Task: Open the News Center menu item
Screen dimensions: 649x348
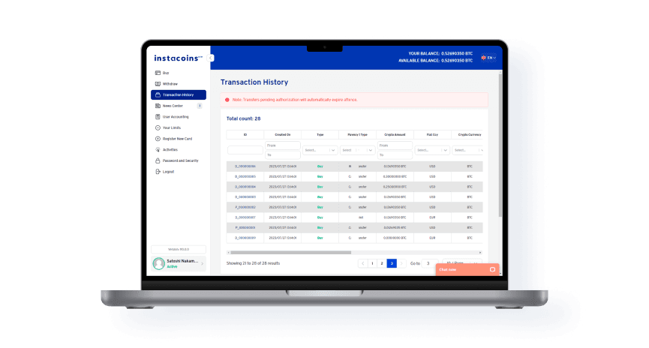Action: point(173,106)
